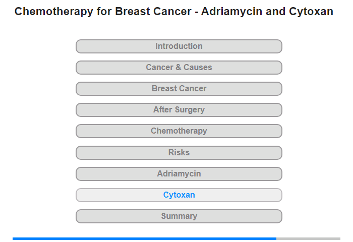Pick Chemotherapy in the section menu

pyautogui.click(x=179, y=131)
